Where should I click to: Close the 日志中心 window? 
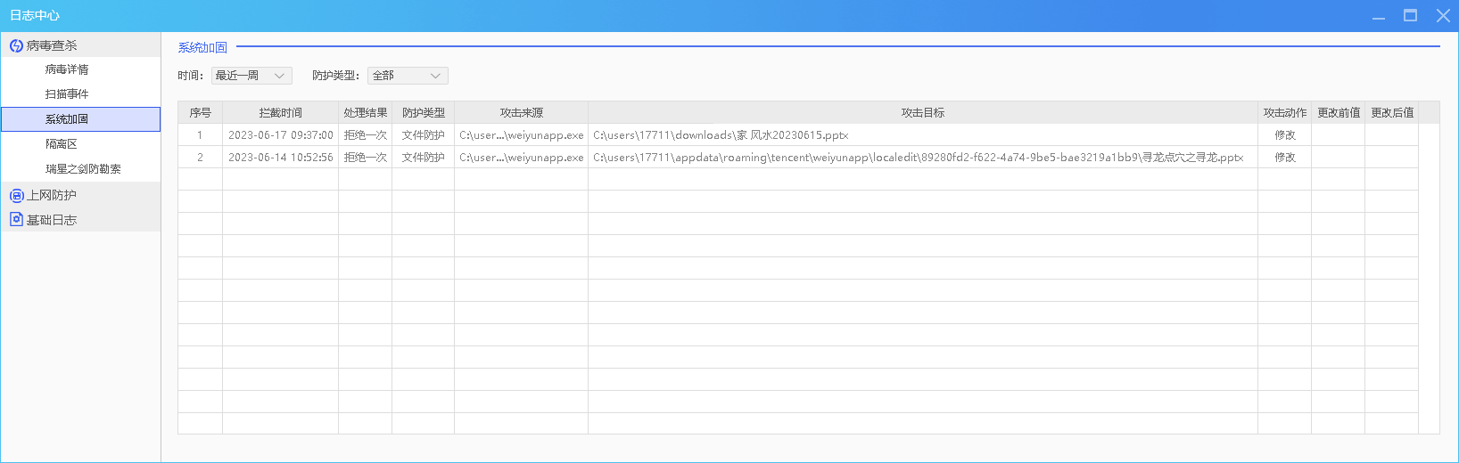[x=1443, y=15]
